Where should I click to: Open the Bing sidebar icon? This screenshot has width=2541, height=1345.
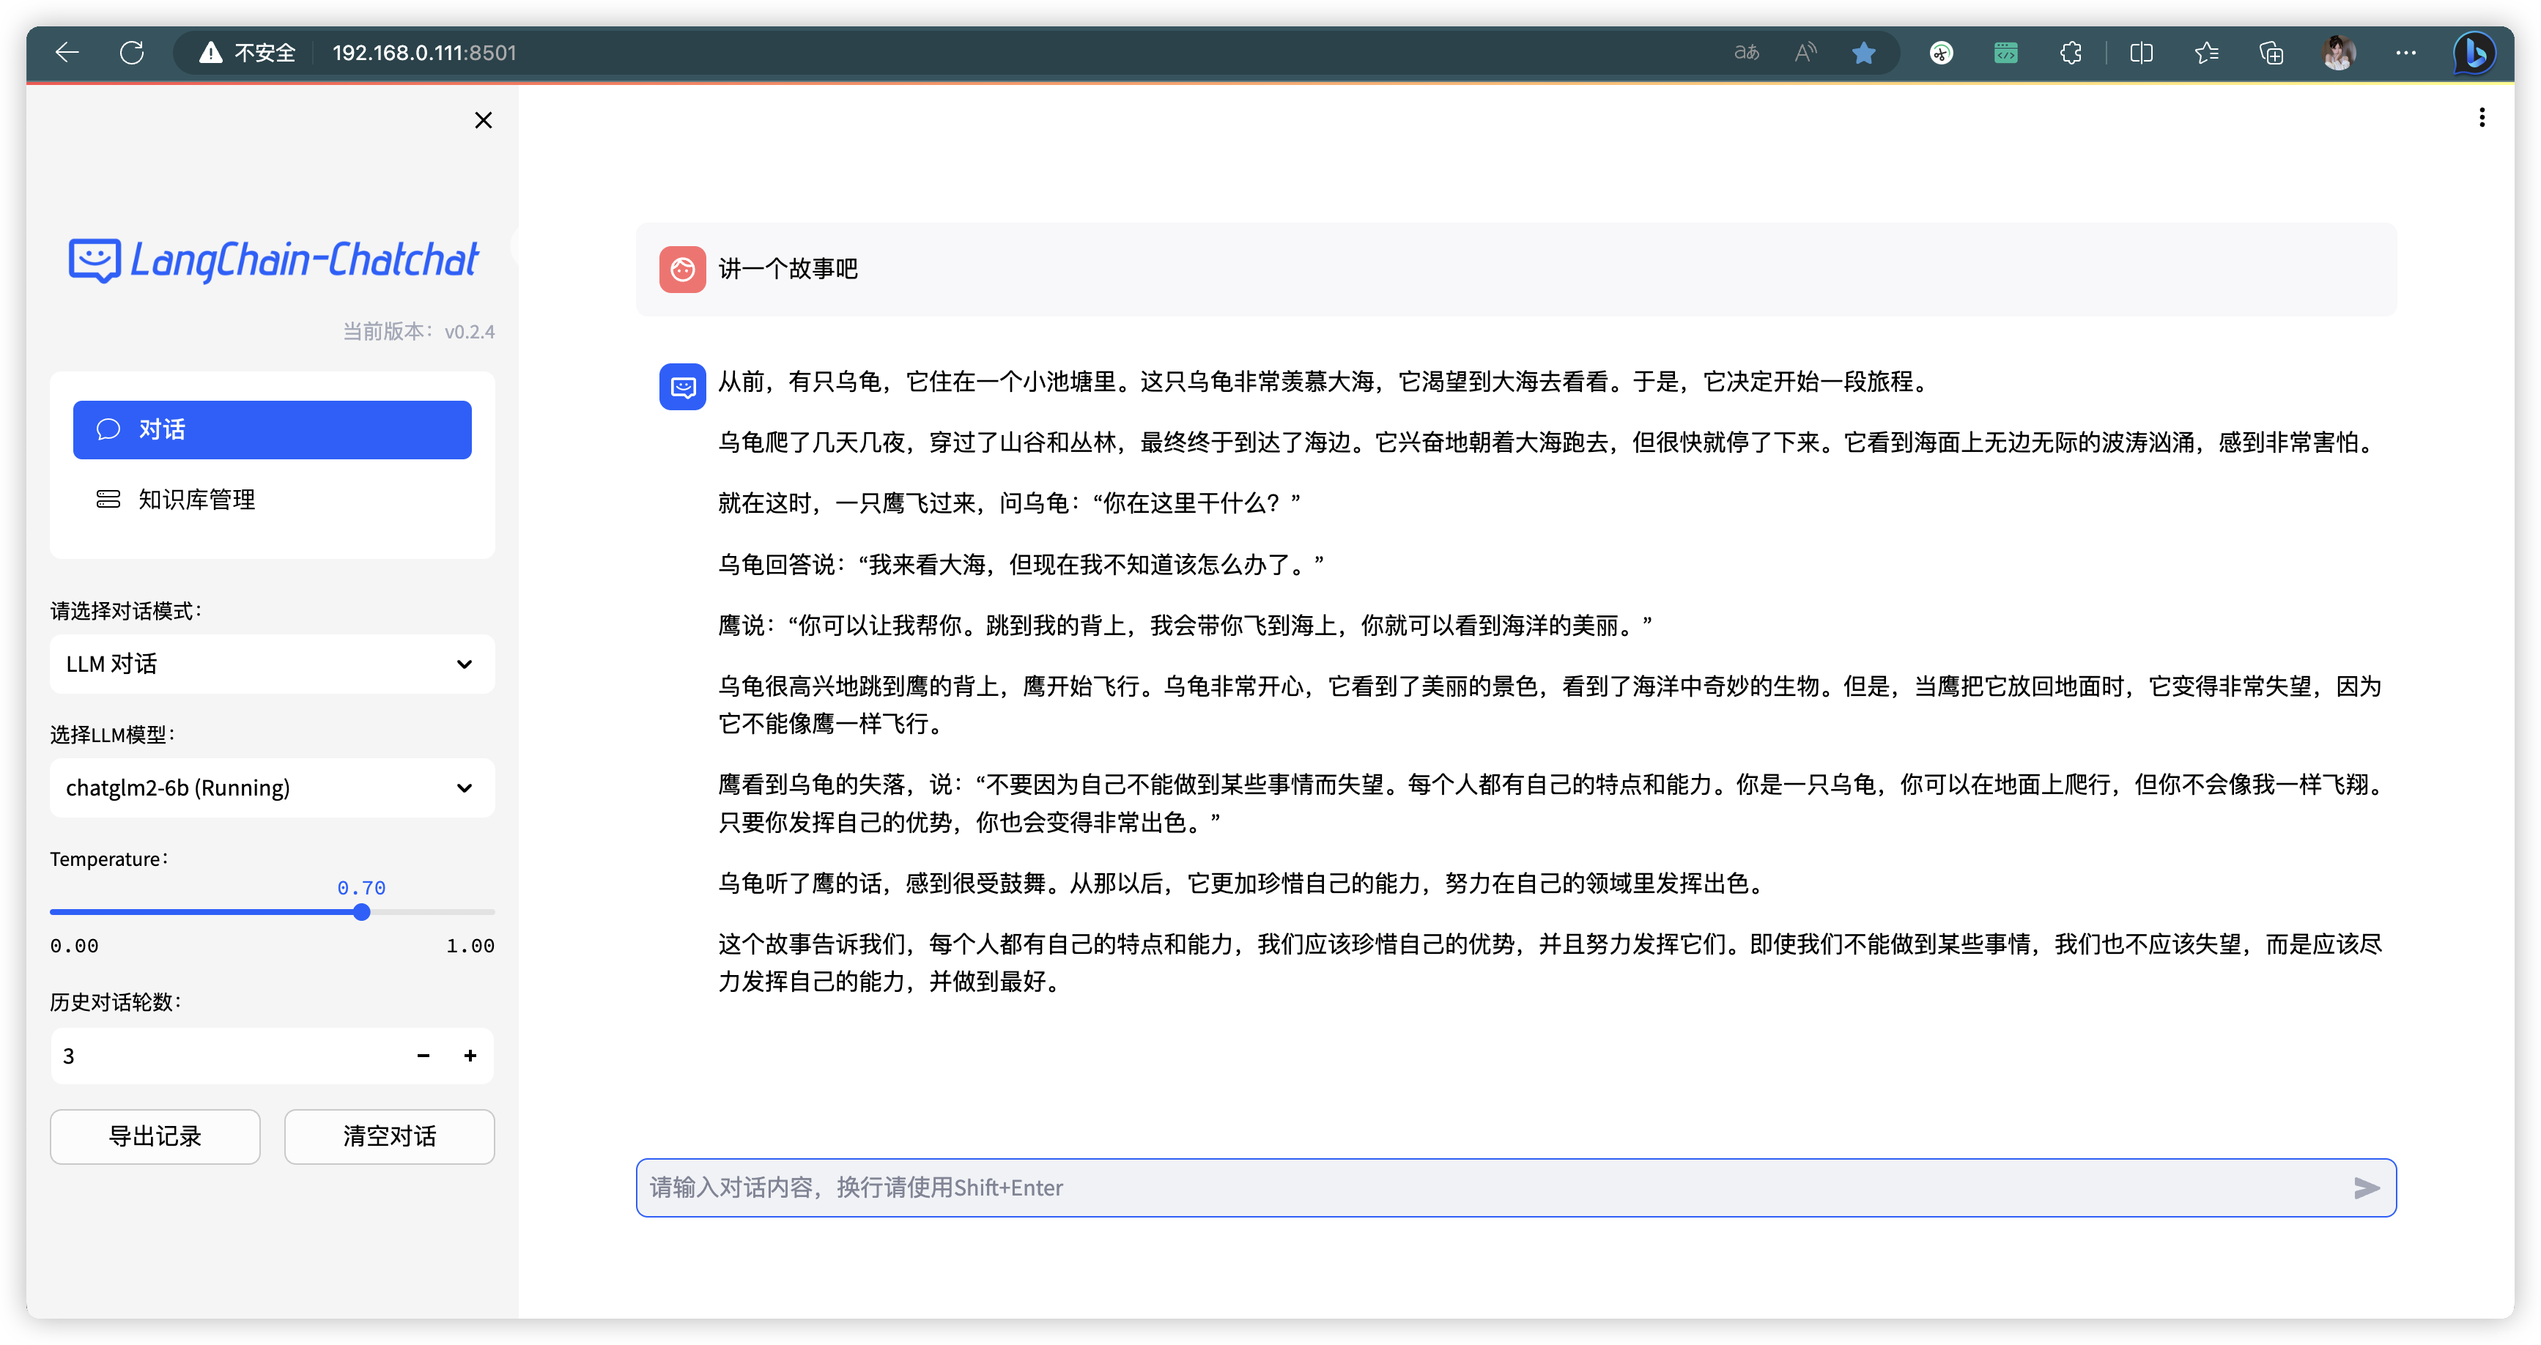click(x=2474, y=53)
